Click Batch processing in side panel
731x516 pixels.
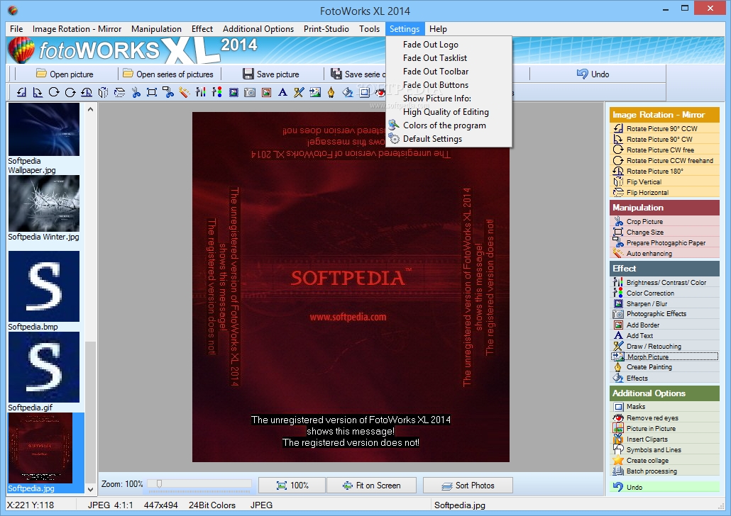664,471
